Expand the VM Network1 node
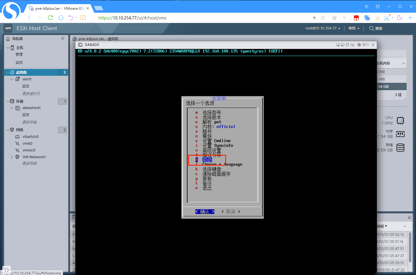The height and width of the screenshot is (275, 416). click(x=12, y=157)
